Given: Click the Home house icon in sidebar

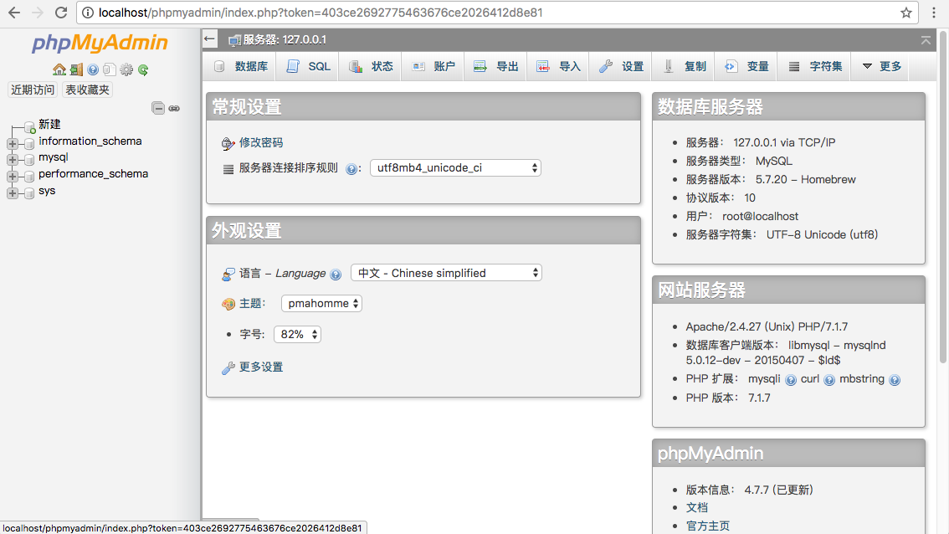Looking at the screenshot, I should [x=59, y=69].
